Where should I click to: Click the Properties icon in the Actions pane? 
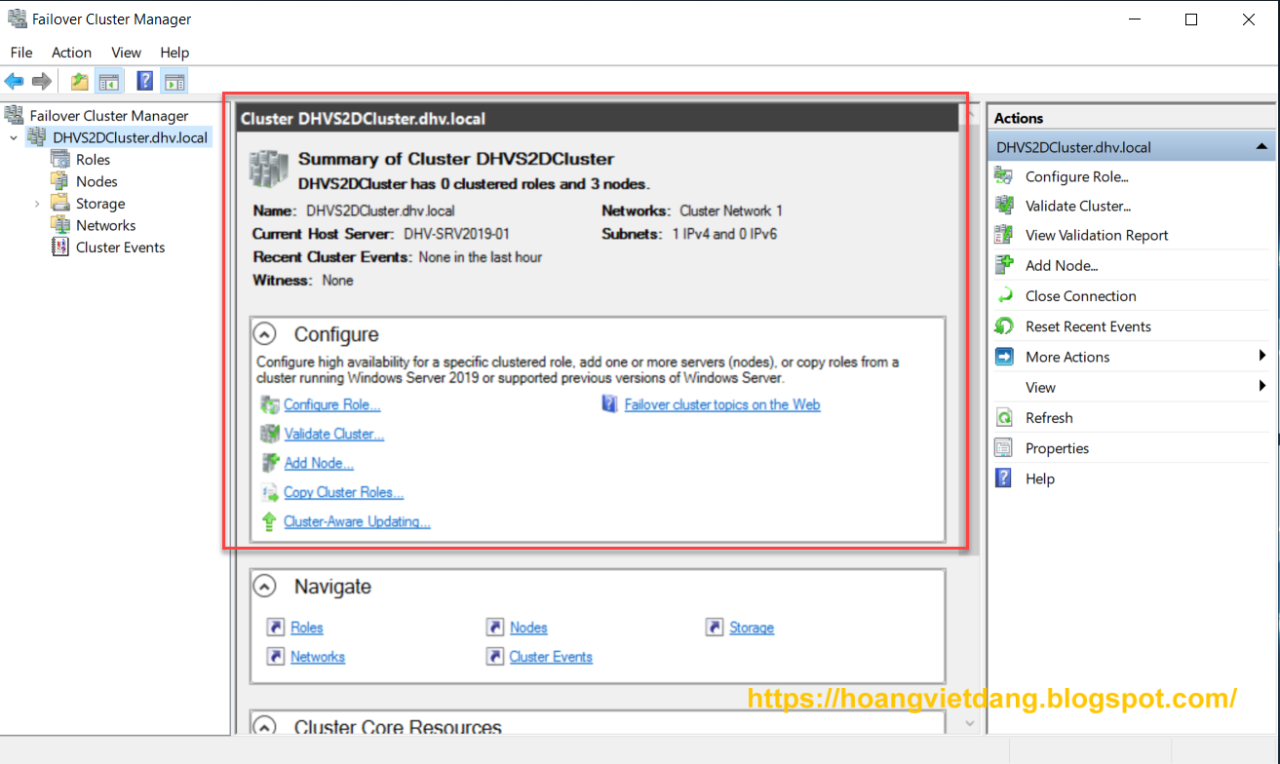[x=1004, y=448]
